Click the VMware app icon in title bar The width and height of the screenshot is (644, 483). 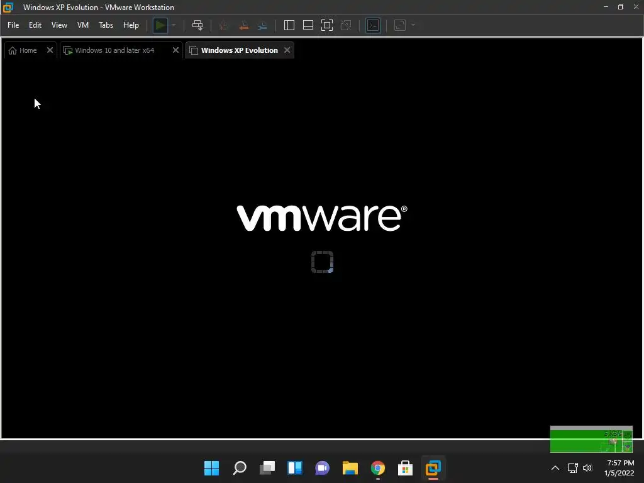tap(8, 8)
